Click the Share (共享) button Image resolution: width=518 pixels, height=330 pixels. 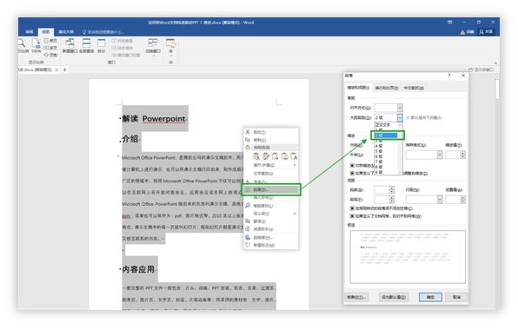click(486, 31)
